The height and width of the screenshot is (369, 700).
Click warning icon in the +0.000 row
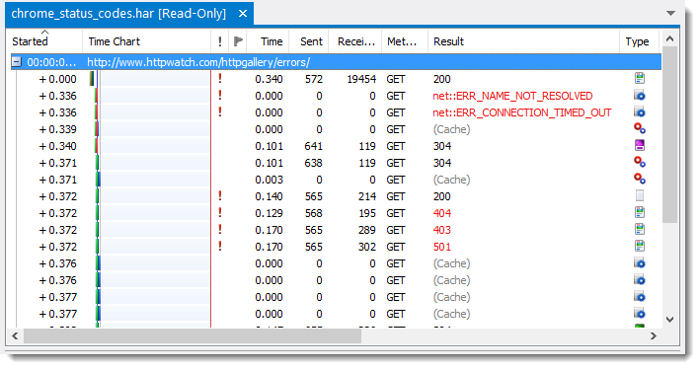click(x=219, y=79)
